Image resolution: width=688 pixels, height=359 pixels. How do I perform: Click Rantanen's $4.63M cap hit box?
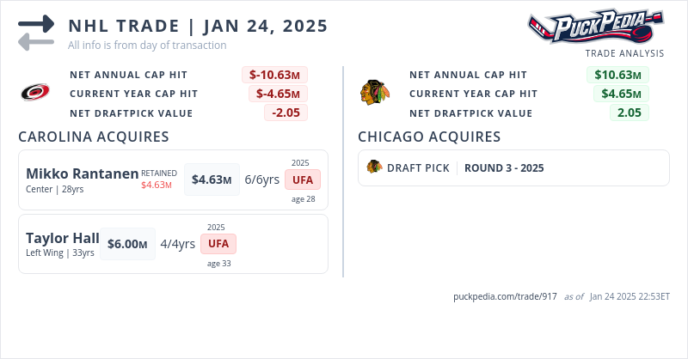(x=212, y=179)
